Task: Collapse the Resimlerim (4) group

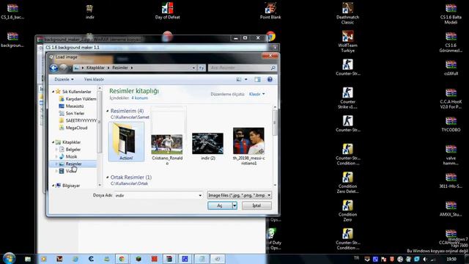Action: tap(108, 111)
